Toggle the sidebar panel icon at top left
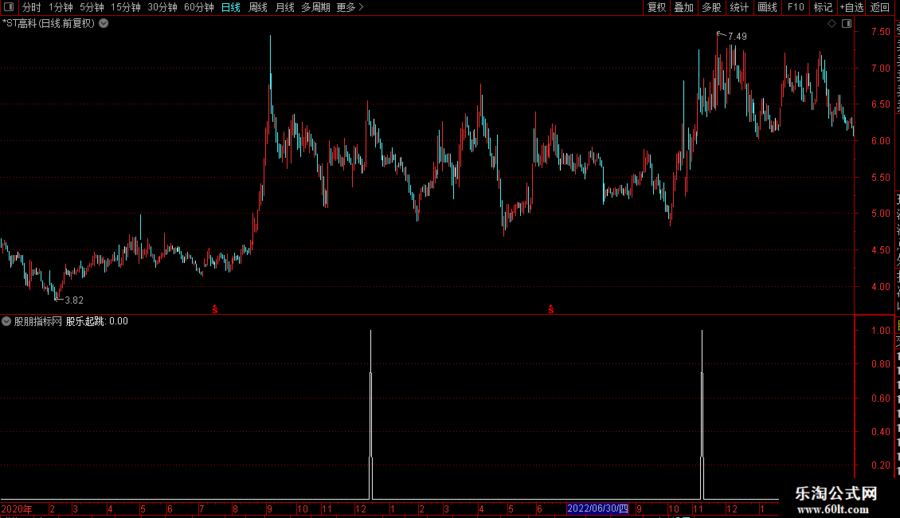Screen dimensions: 900x518 9,7
